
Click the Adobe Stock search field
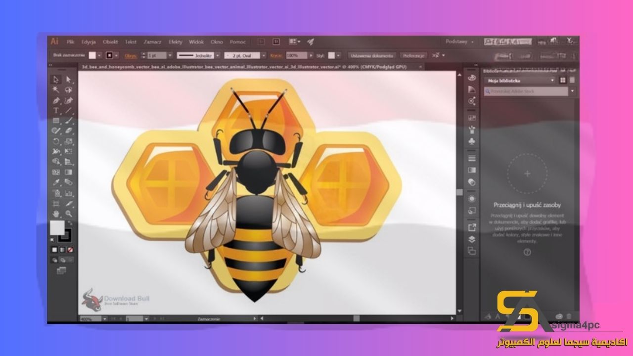click(526, 91)
